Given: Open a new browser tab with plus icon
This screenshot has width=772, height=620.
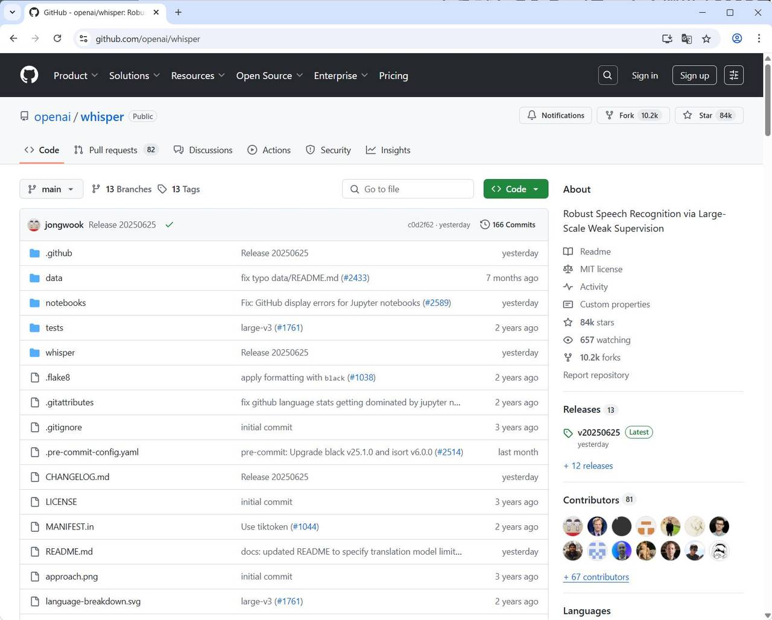Looking at the screenshot, I should click(x=178, y=12).
